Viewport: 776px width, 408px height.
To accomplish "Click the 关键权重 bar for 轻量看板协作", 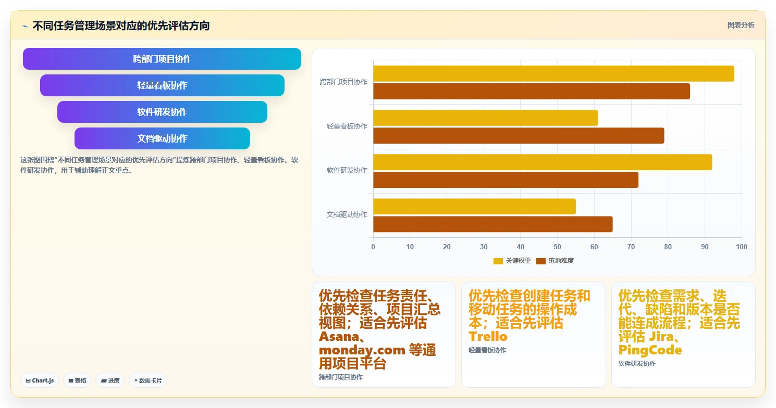I will click(485, 118).
